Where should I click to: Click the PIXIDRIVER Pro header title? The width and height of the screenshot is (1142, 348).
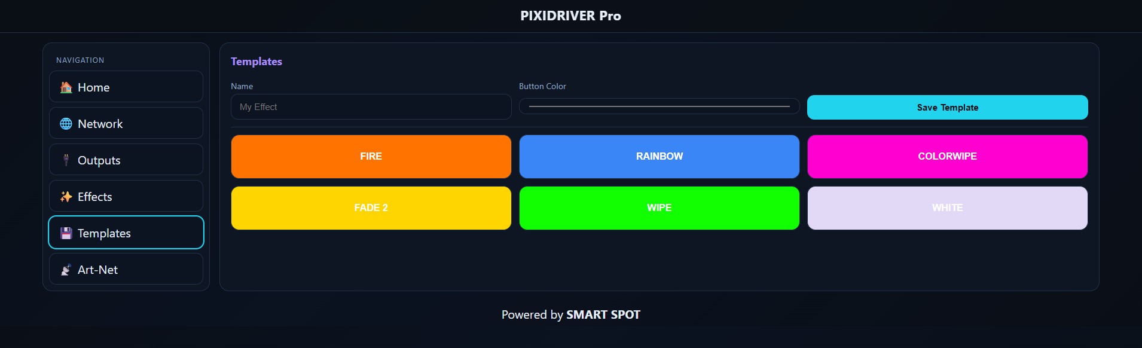coord(570,16)
